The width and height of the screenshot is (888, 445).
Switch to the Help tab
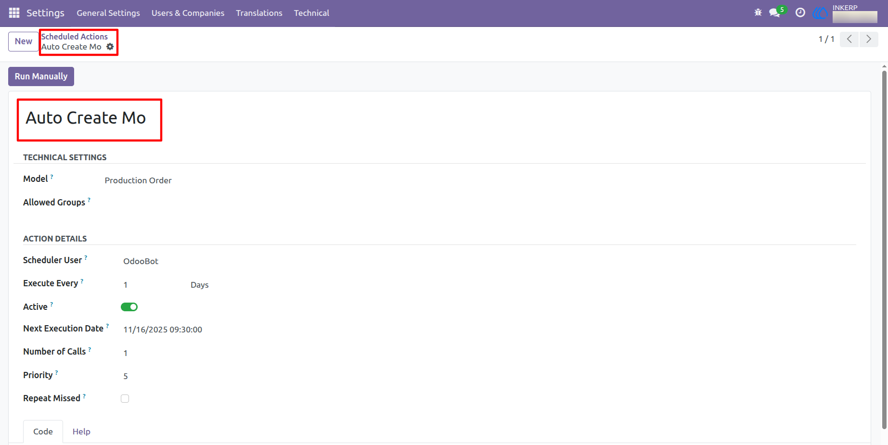81,432
